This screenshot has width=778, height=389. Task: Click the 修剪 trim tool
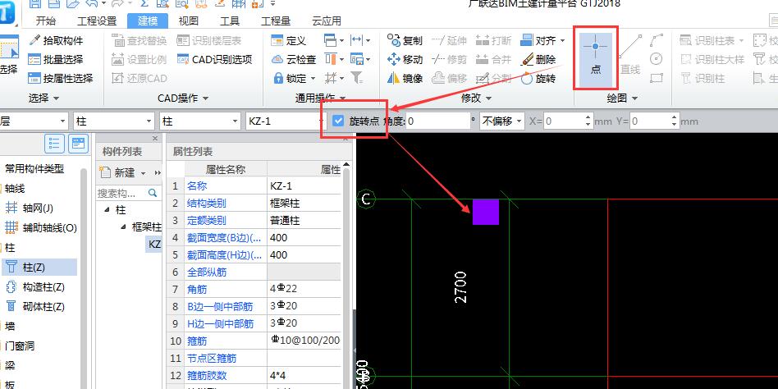point(449,60)
